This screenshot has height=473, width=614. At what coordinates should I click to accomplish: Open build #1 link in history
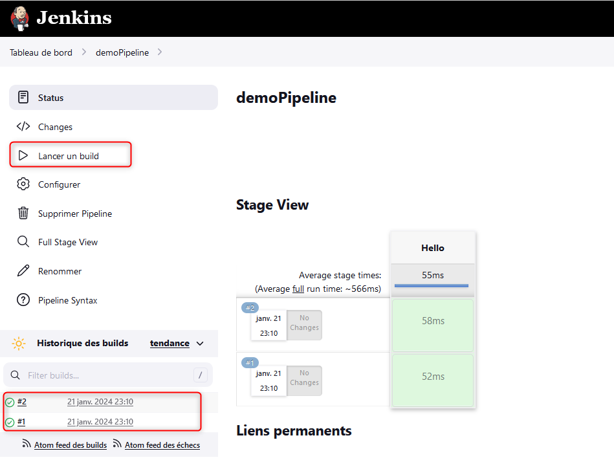(x=21, y=422)
